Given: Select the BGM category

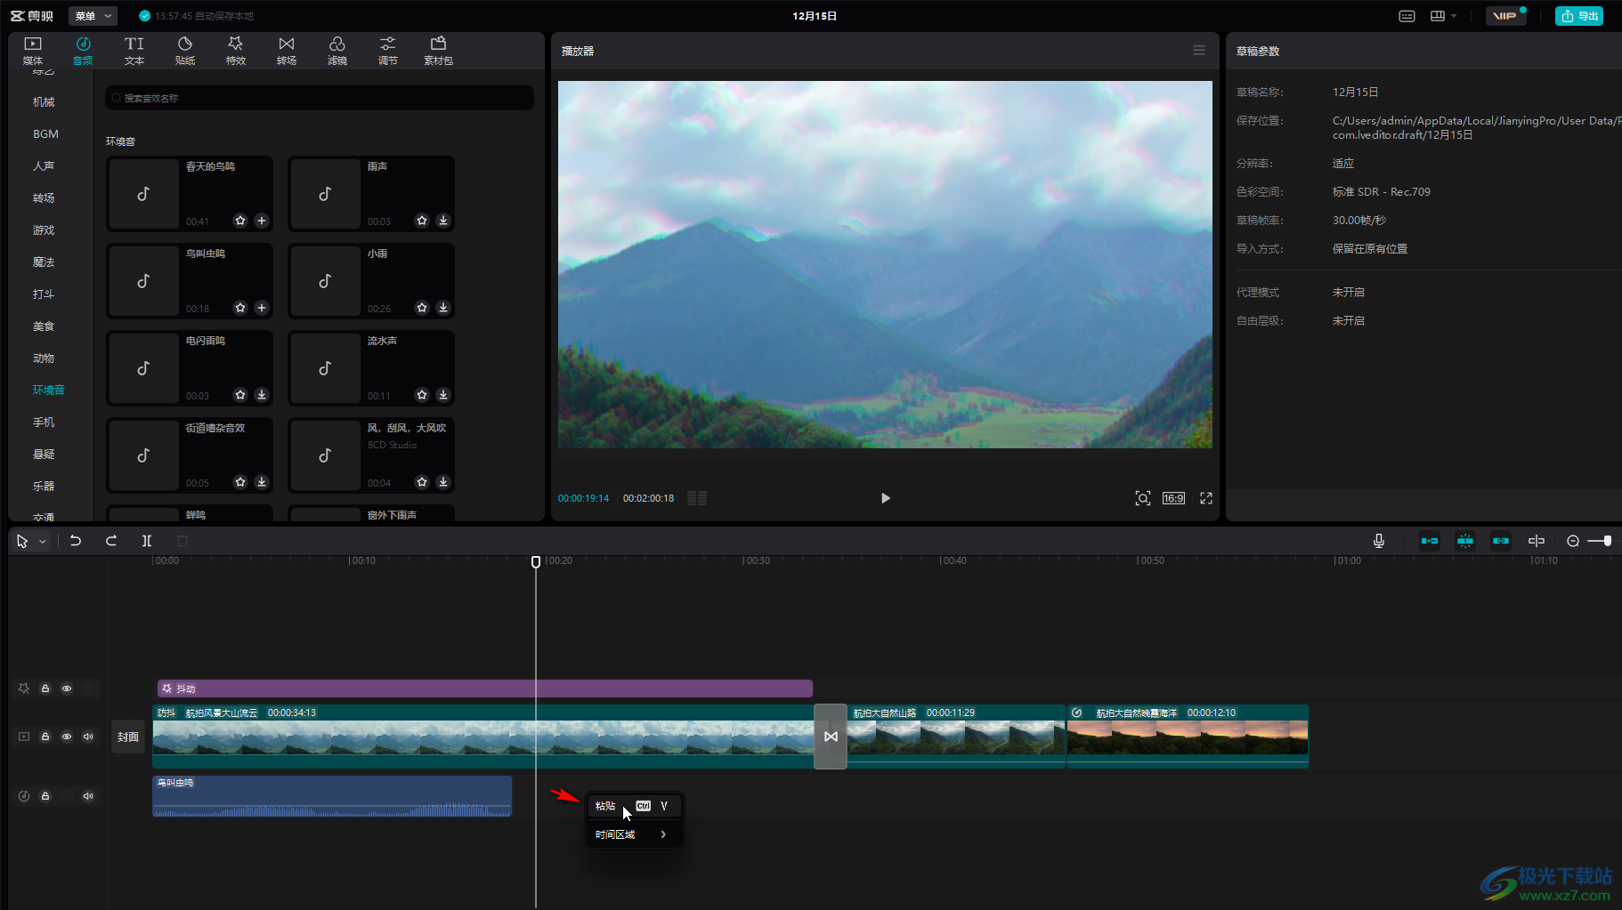Looking at the screenshot, I should click(45, 133).
